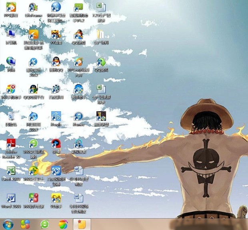
Task: Open the sticky notes taskbar item
Action: [x=82, y=224]
